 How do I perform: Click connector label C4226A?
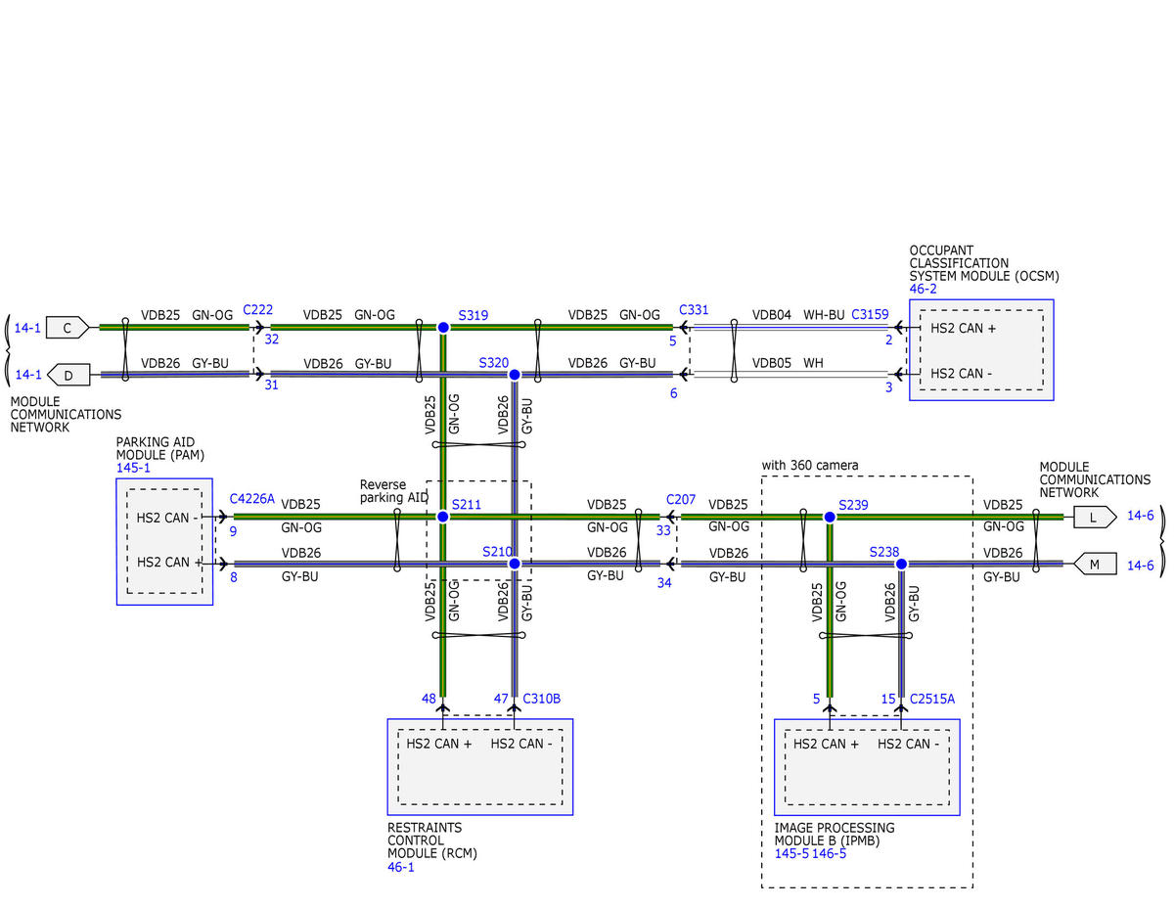tap(251, 499)
